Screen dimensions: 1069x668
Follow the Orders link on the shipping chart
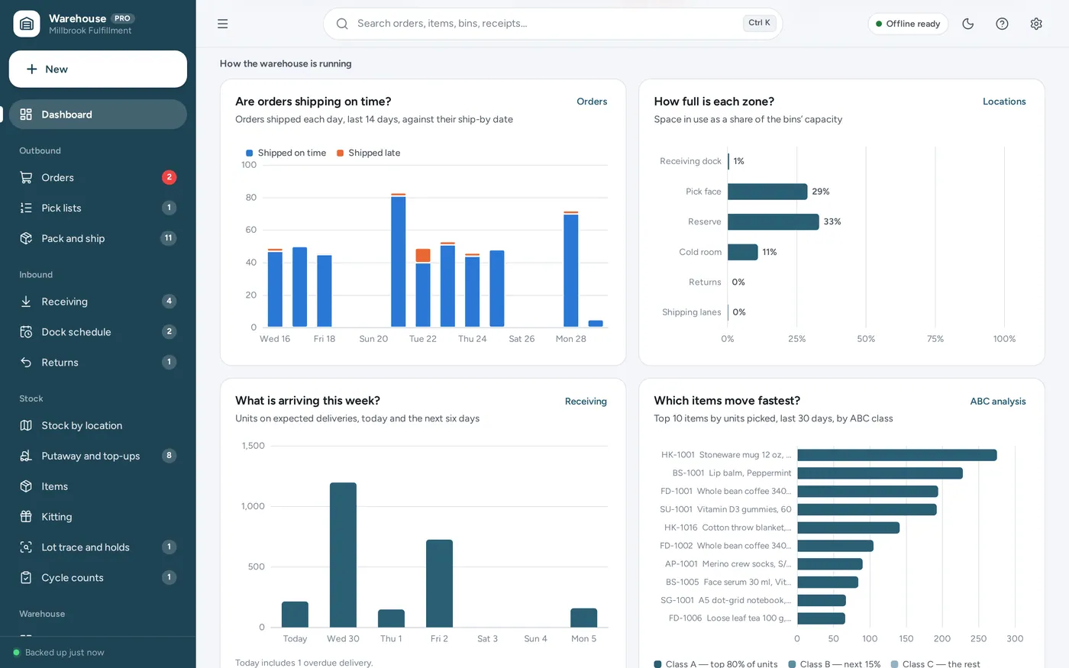click(592, 102)
